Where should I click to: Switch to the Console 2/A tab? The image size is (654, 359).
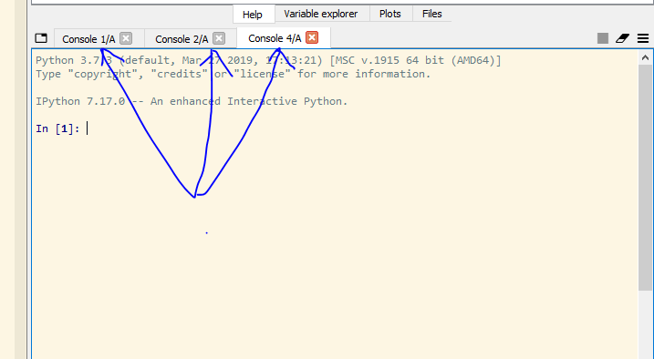pyautogui.click(x=182, y=39)
